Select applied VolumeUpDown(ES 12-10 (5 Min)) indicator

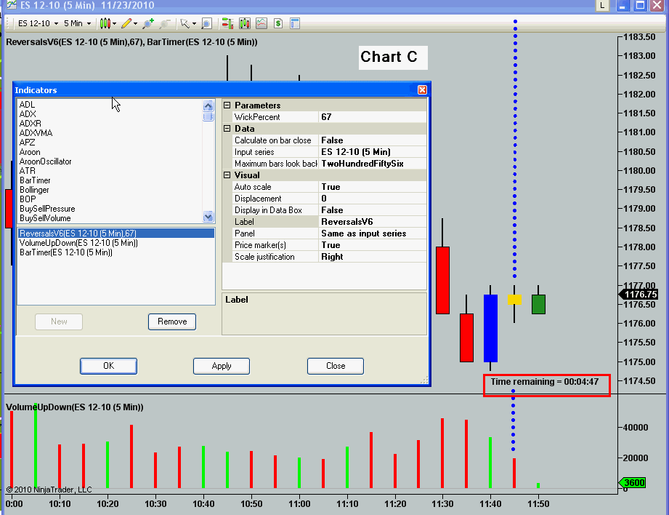(78, 243)
